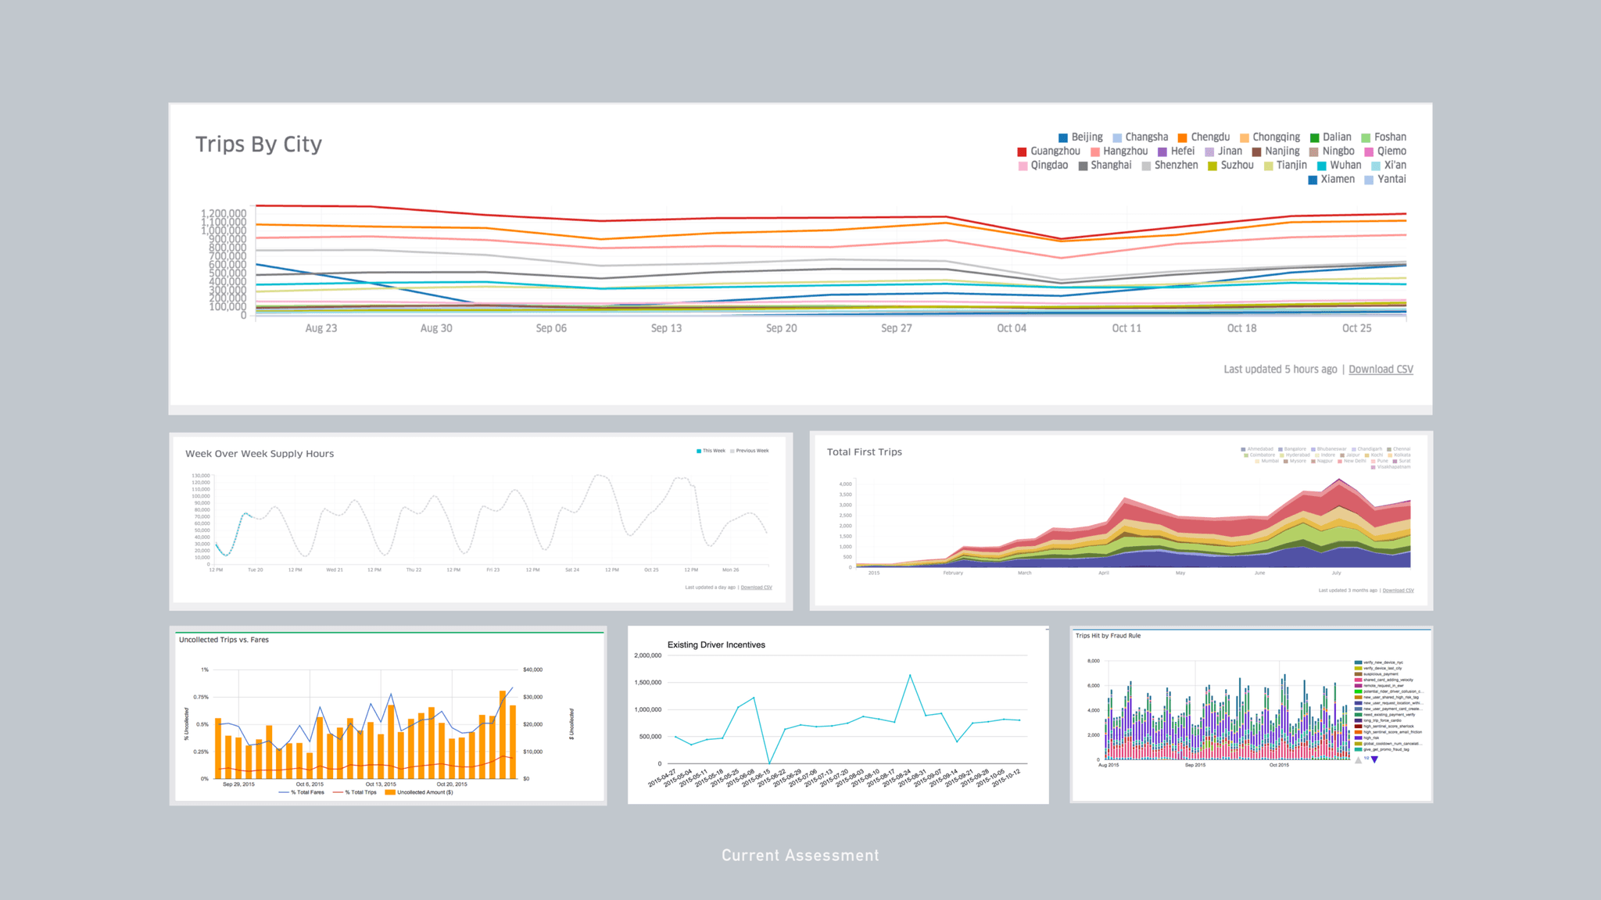This screenshot has height=900, width=1601.
Task: Toggle Beijing series in Trips By City legend
Action: [1080, 137]
